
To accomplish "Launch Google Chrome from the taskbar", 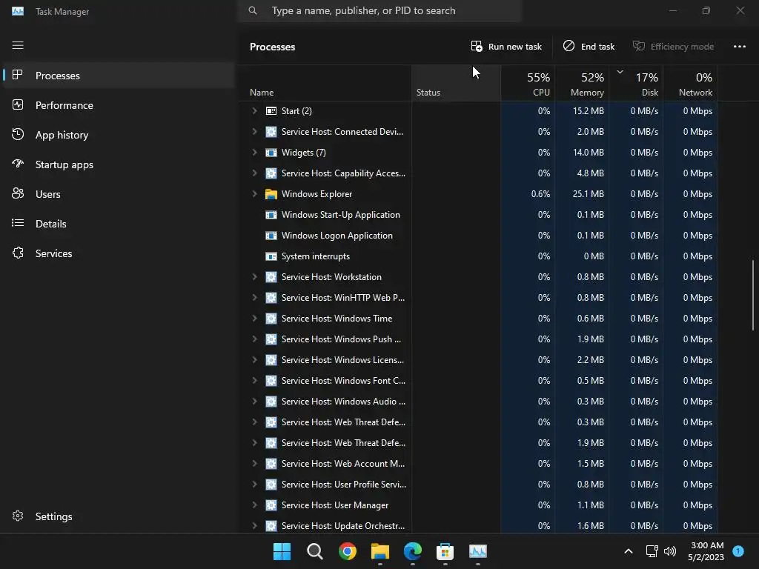I will coord(348,551).
